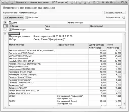Open print preview icon in title bar
129x112 pixels.
coord(76,2)
